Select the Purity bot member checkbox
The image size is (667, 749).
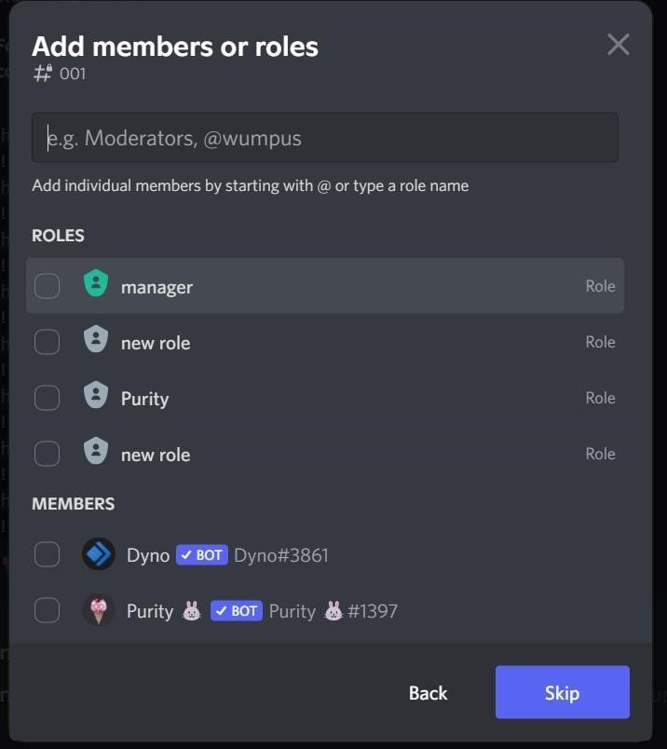click(x=47, y=610)
